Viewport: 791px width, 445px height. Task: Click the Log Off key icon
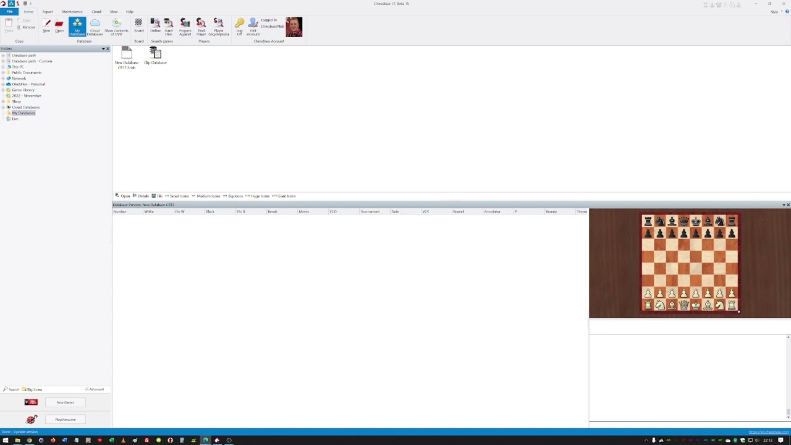click(x=239, y=27)
